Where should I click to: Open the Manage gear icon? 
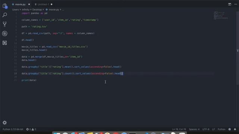pos(4,122)
